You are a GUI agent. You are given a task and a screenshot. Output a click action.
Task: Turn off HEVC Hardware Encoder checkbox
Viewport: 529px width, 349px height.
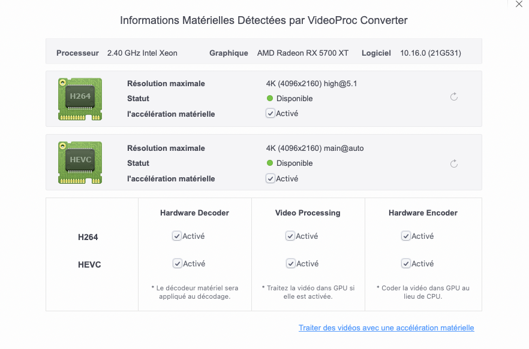tap(406, 263)
